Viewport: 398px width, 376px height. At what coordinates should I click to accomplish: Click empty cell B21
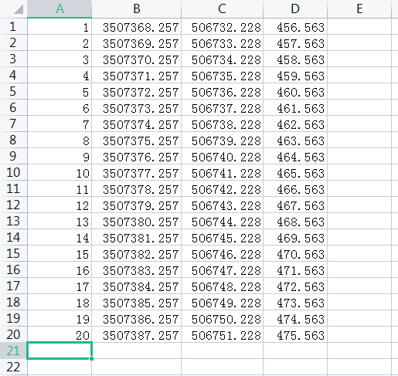137,351
